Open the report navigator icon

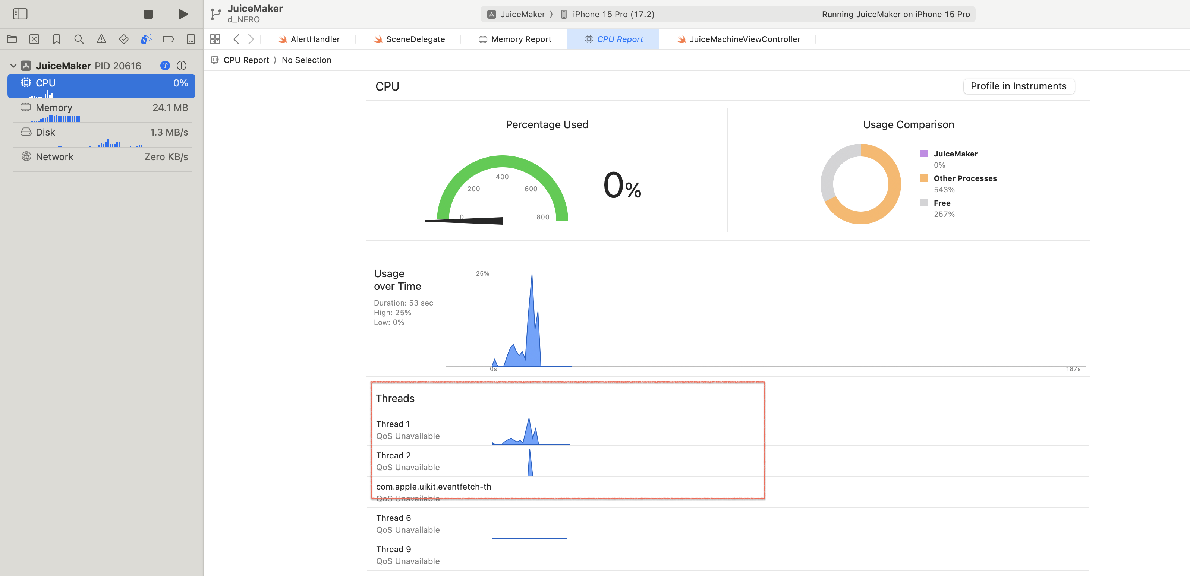[191, 39]
